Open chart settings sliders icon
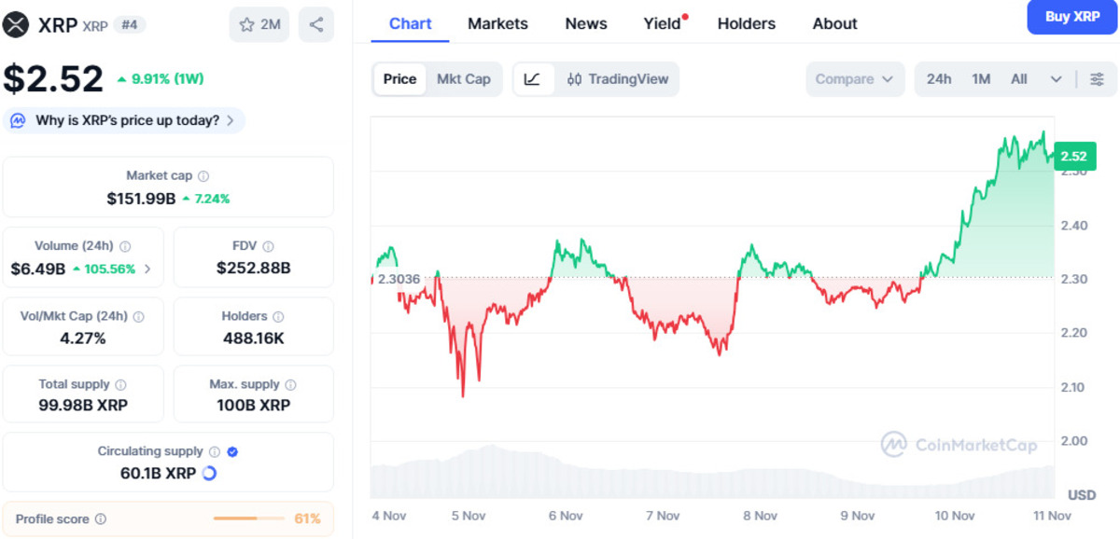Screen dimensions: 1120x539 point(1097,79)
